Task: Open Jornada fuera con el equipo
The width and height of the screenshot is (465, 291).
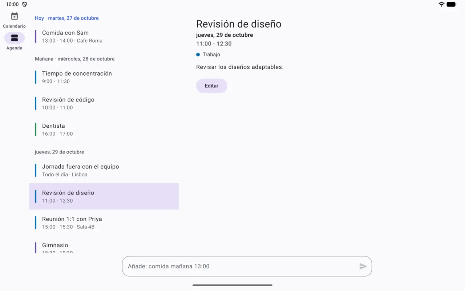Action: pyautogui.click(x=104, y=170)
